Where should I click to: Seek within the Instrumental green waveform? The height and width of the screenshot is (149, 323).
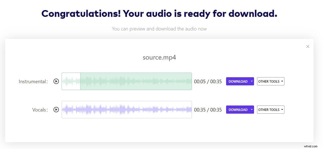(x=127, y=81)
